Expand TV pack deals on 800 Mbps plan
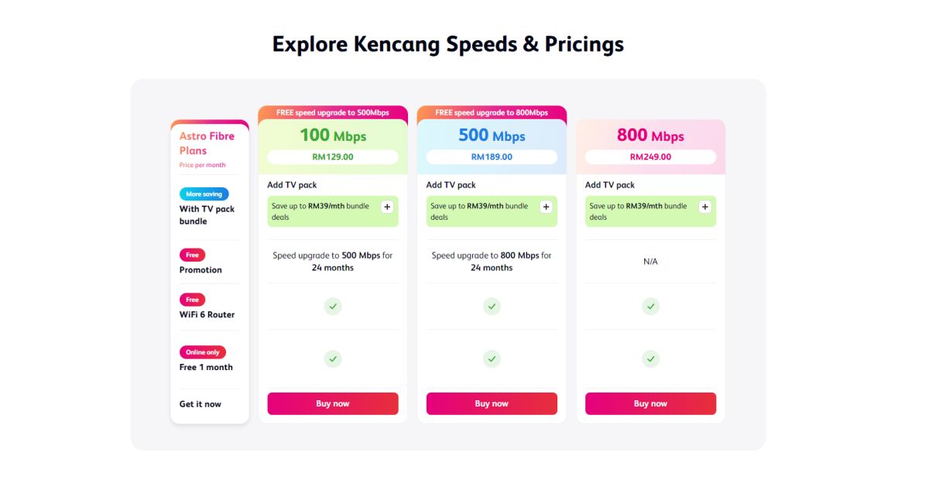 coord(704,207)
